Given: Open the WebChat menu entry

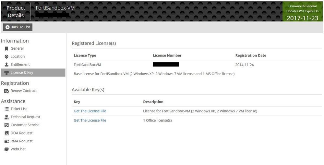Looking at the screenshot, I should tap(18, 149).
